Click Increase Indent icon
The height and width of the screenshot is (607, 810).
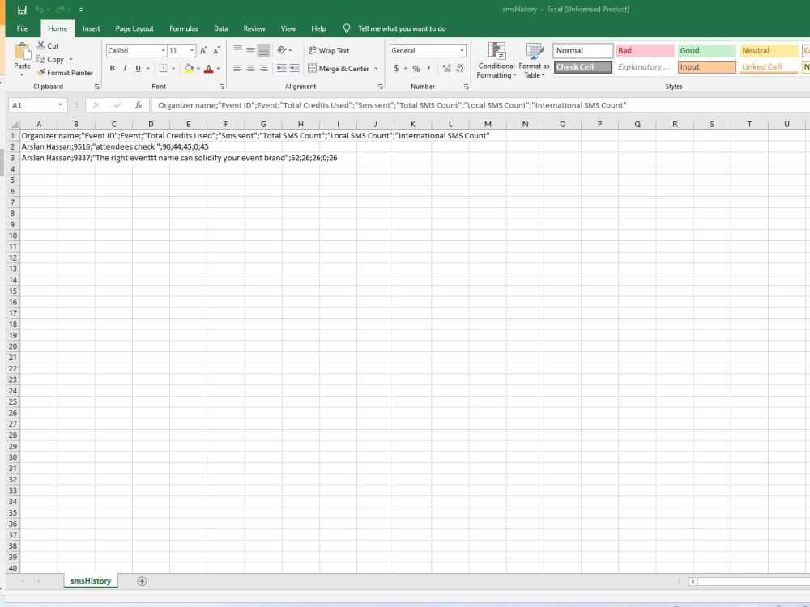pos(295,68)
